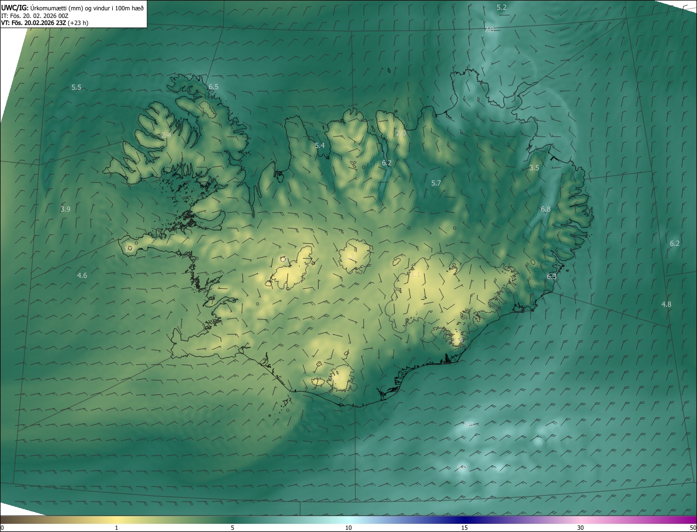Click the 10 tick on the colorbar
Screen dimensions: 697x532
pyautogui.click(x=348, y=528)
